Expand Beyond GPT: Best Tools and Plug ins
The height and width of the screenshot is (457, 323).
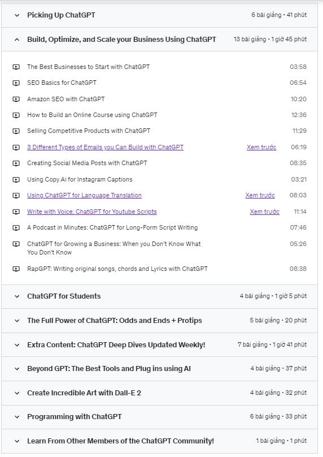[x=160, y=369]
